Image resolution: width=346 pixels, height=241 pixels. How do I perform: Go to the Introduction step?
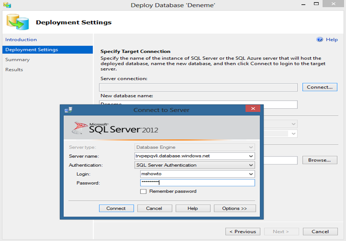[21, 39]
